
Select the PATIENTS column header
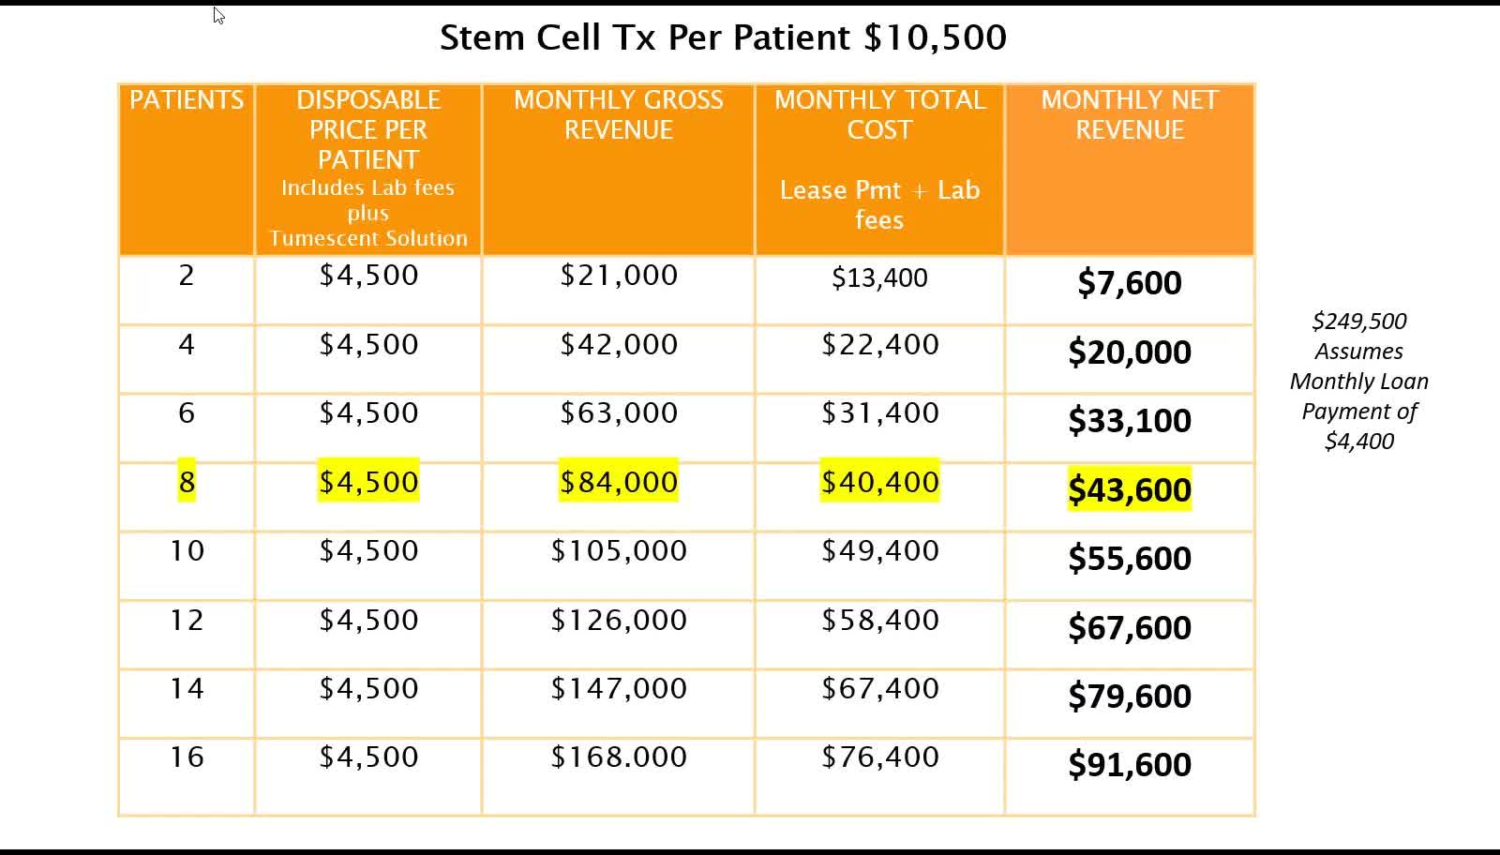tap(187, 100)
